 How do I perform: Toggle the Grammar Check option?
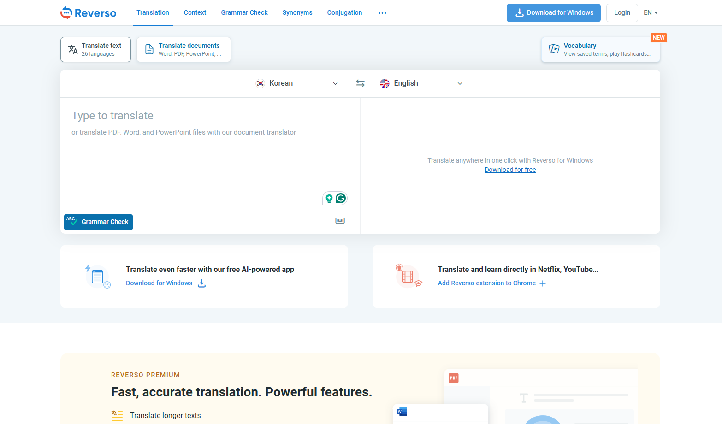tap(98, 222)
